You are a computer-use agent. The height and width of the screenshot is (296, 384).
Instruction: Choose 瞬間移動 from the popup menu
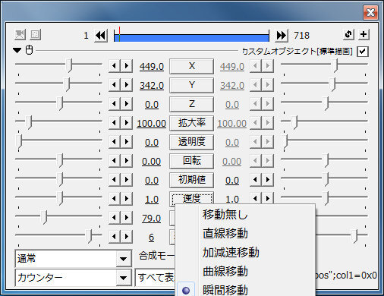[245, 290]
